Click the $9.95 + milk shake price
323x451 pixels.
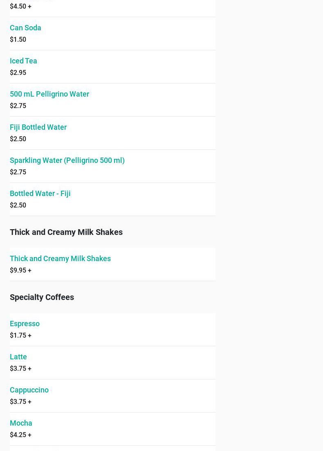pos(21,271)
